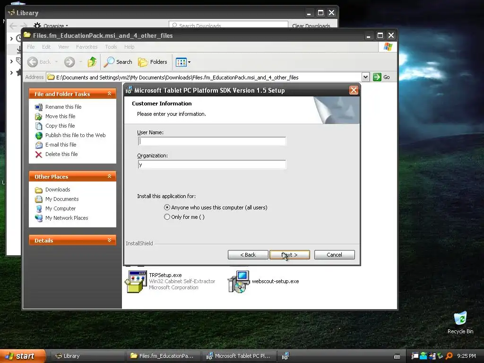Click Delete this file
The image size is (484, 363).
coord(61,154)
